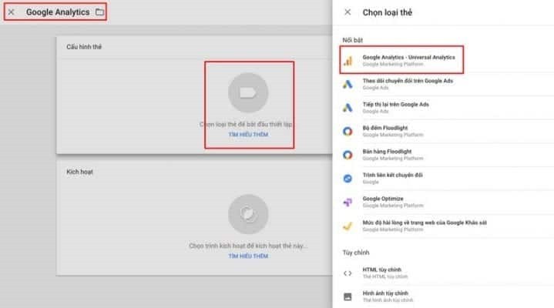Click the trigger placeholder circle icon
This screenshot has height=308, width=554.
pos(248,214)
